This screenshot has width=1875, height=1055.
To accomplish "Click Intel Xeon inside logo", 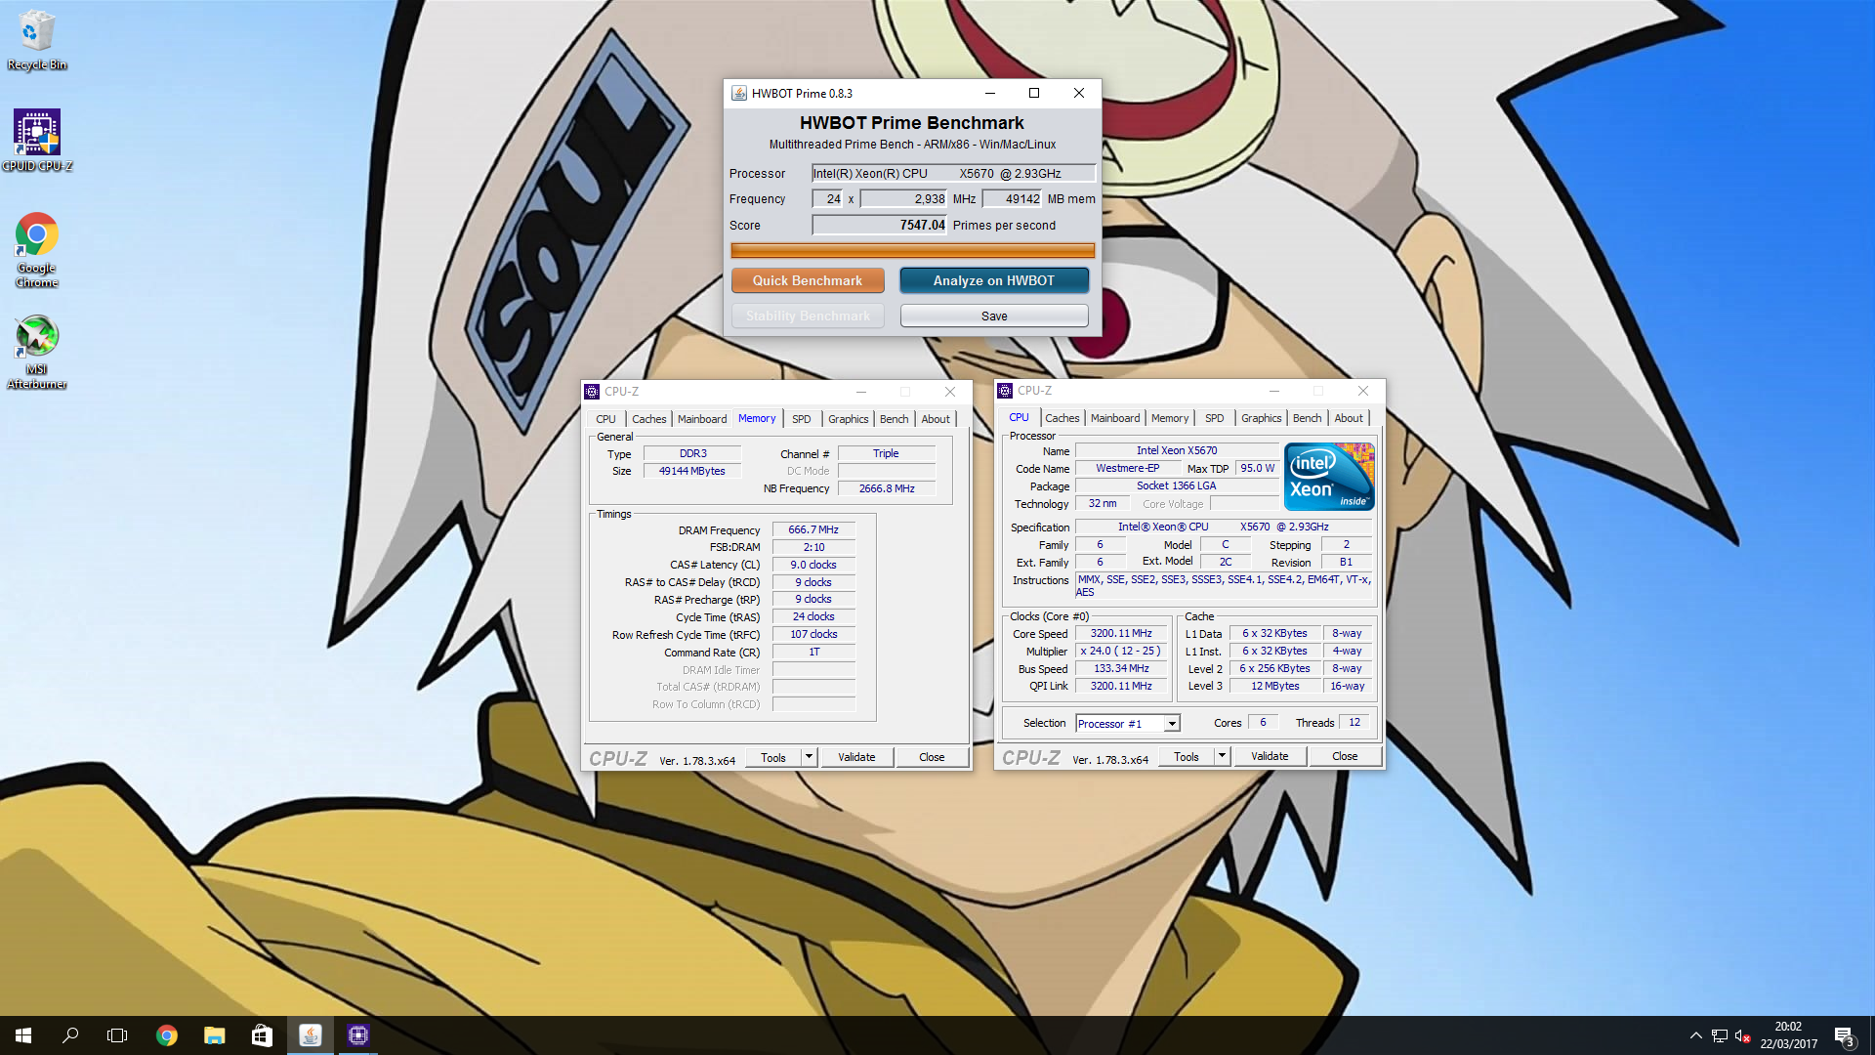I will coord(1329,477).
